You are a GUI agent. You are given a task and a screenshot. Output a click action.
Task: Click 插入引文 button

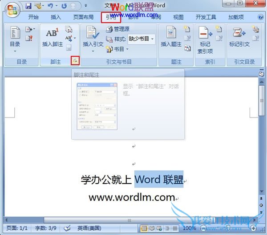pyautogui.click(x=93, y=39)
